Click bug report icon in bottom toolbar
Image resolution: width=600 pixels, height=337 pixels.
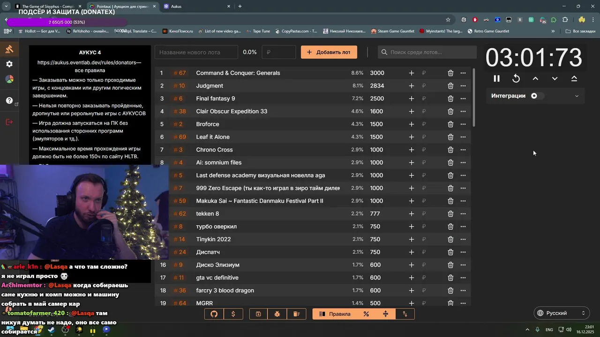point(277,314)
